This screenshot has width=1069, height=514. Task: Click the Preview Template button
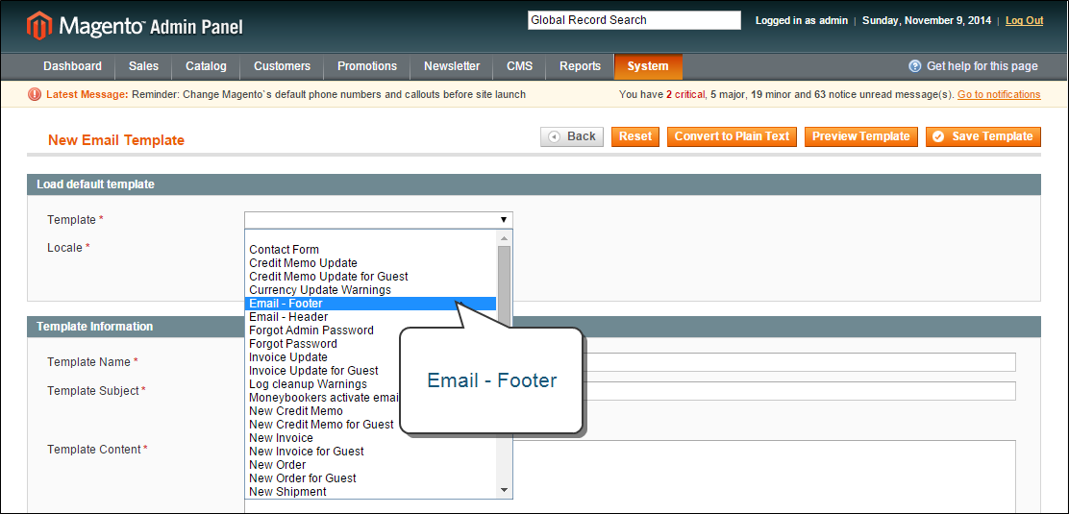click(861, 136)
